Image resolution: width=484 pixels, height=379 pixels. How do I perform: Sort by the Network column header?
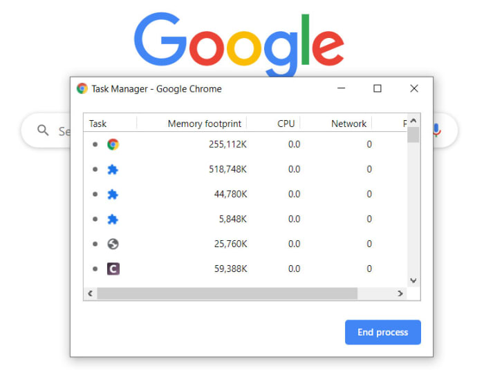click(x=348, y=124)
